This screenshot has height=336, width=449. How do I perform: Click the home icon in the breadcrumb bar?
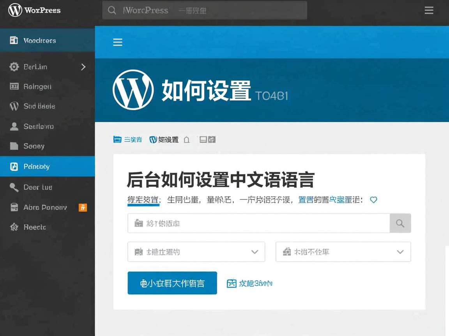[186, 140]
